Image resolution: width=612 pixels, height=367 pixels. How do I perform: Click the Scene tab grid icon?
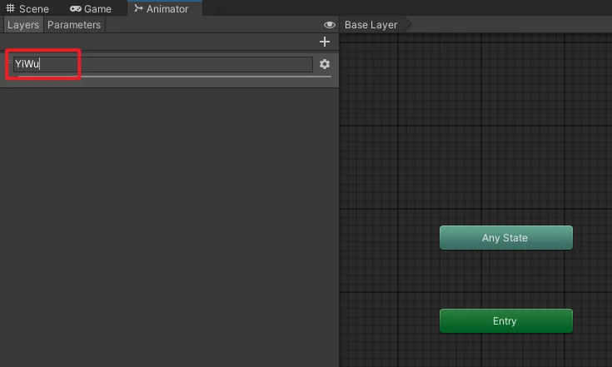tap(10, 8)
